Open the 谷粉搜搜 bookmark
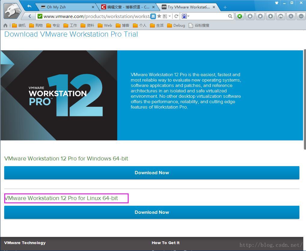 (199, 25)
